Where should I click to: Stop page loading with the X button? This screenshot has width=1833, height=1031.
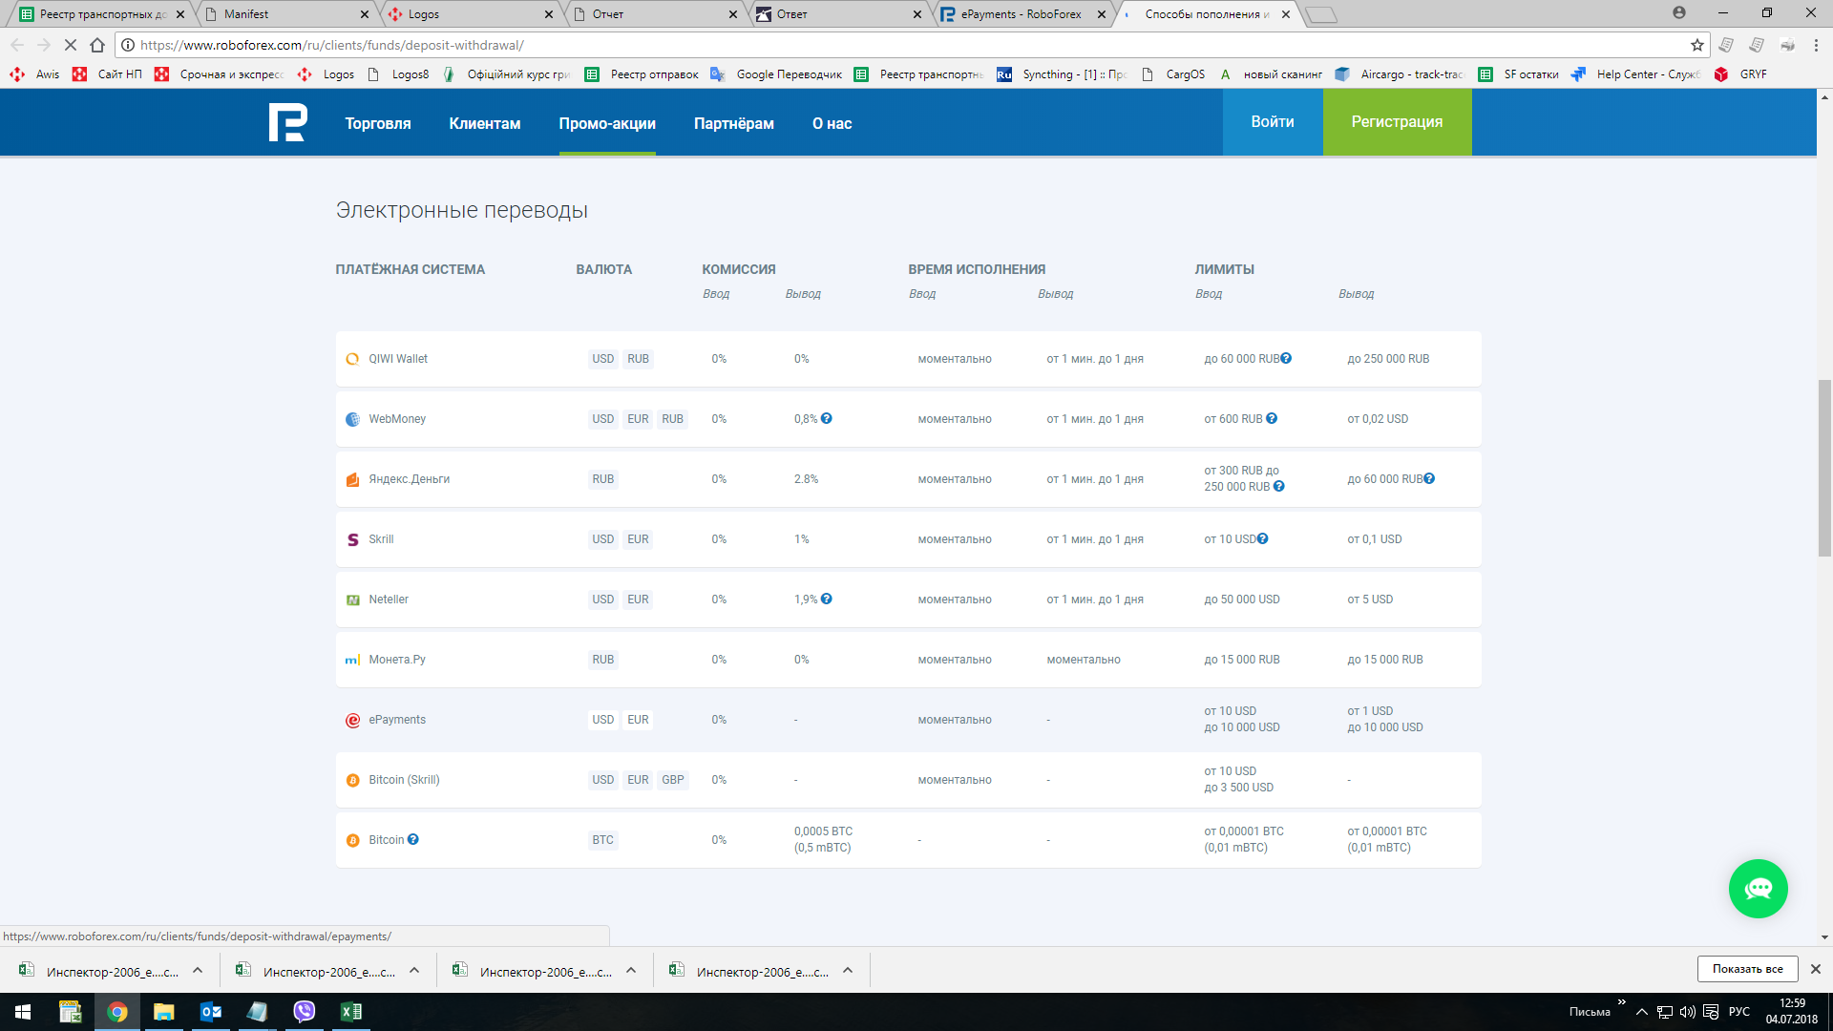pos(70,45)
